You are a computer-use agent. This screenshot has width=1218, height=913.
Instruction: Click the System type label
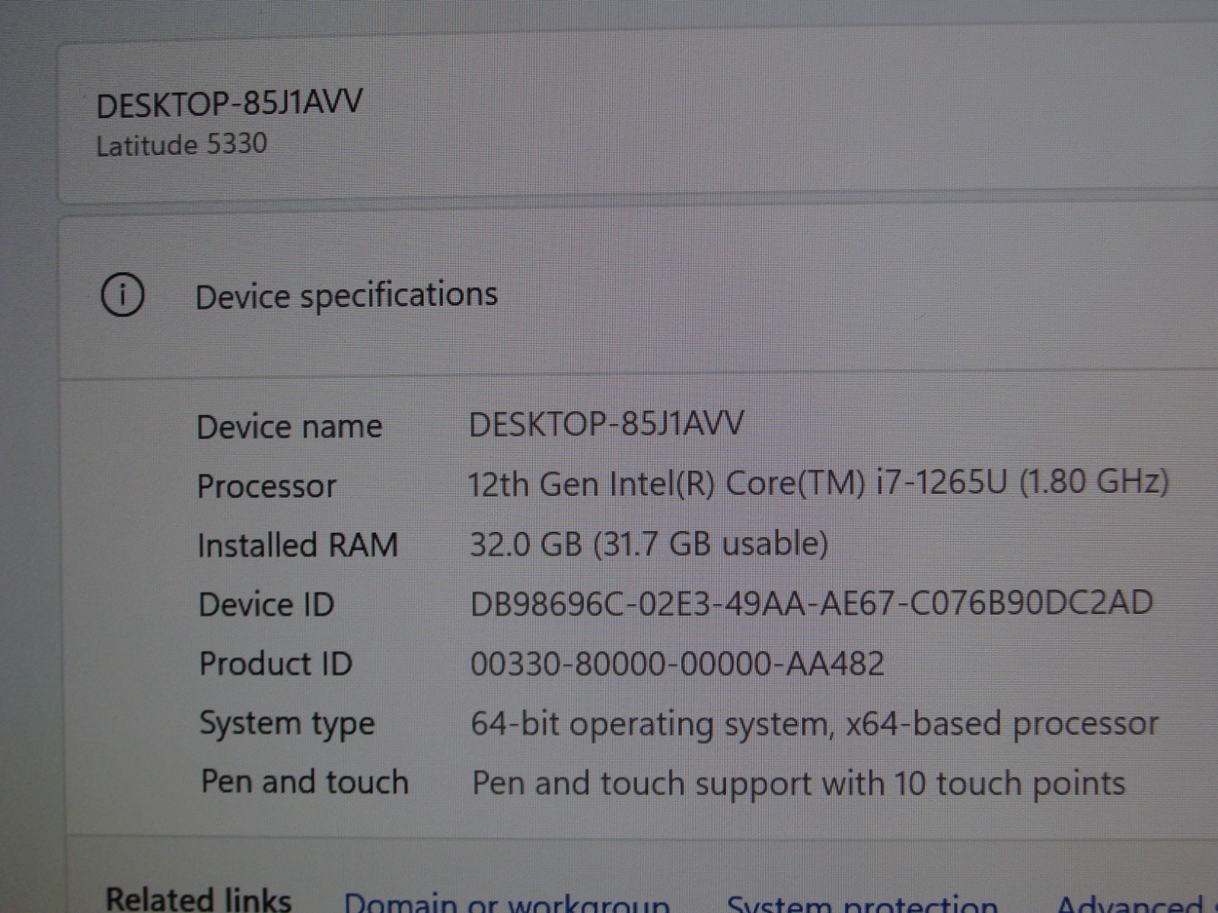pyautogui.click(x=287, y=724)
